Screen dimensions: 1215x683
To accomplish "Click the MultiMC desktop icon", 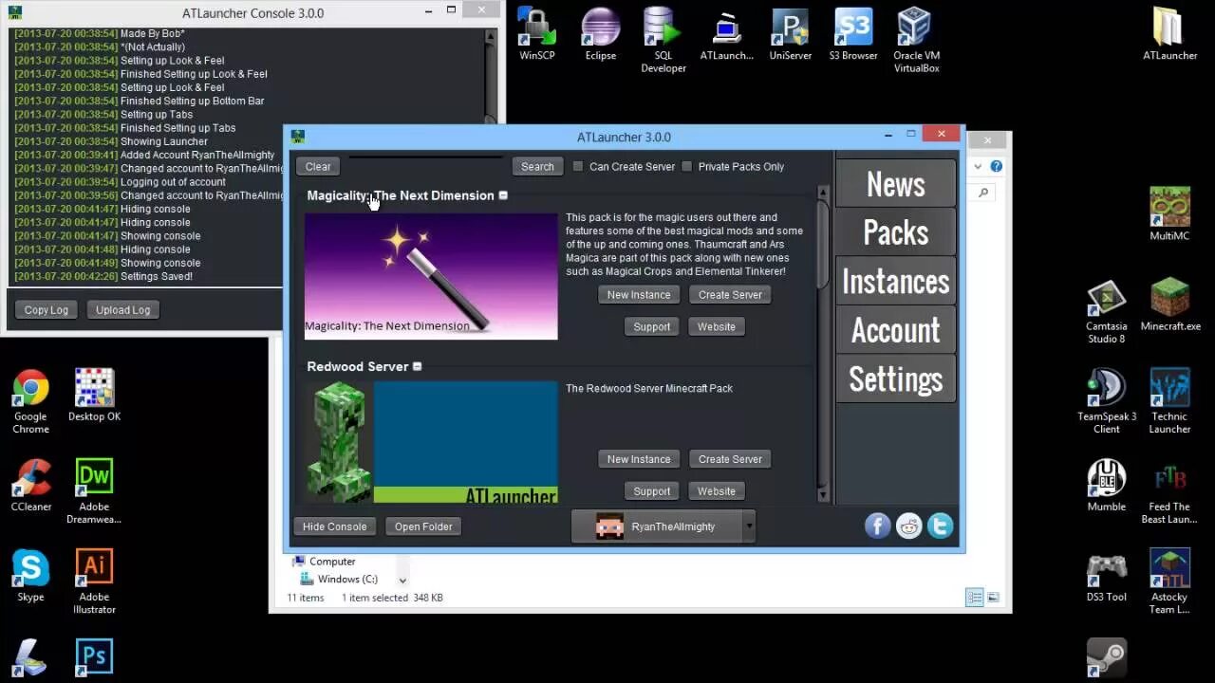I will (1169, 214).
